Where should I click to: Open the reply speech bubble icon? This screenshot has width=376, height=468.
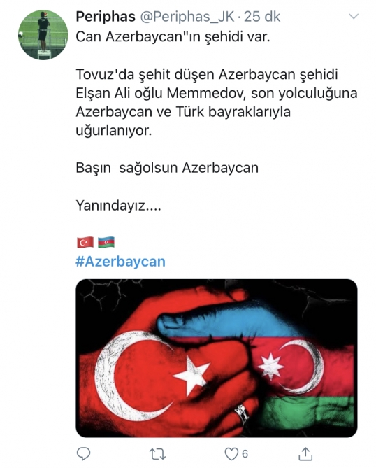click(x=83, y=454)
